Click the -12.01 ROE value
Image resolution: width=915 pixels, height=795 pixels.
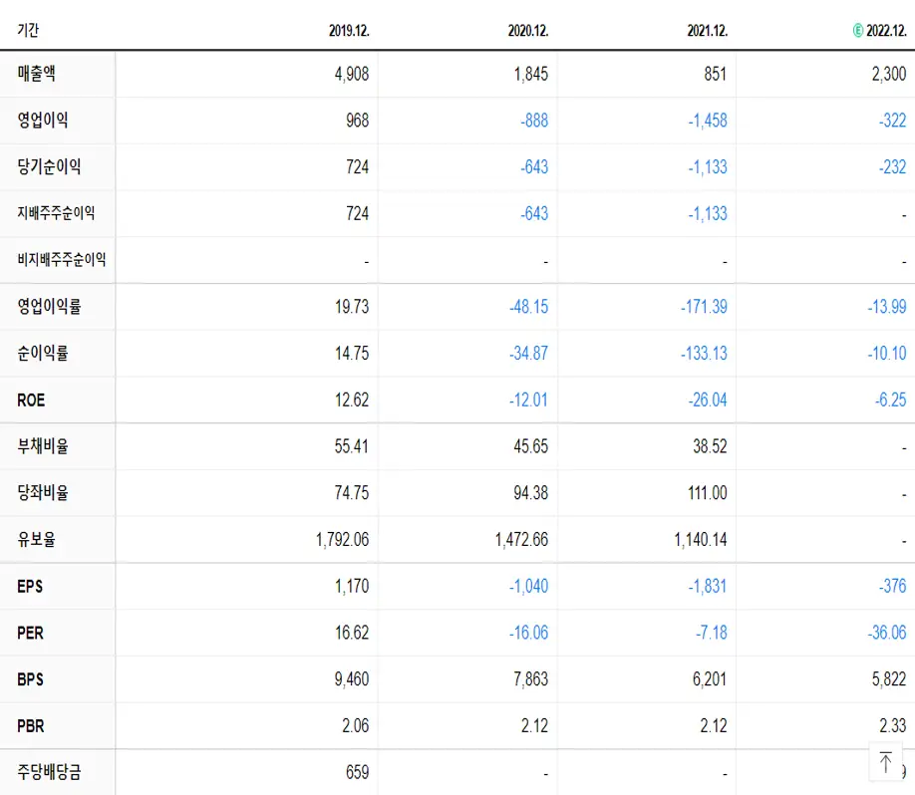(x=528, y=400)
